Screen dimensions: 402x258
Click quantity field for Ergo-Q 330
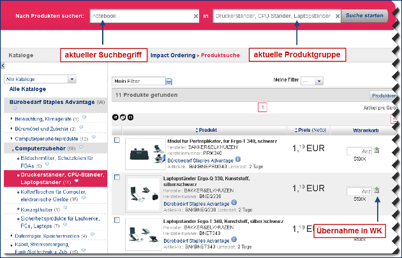tap(359, 191)
